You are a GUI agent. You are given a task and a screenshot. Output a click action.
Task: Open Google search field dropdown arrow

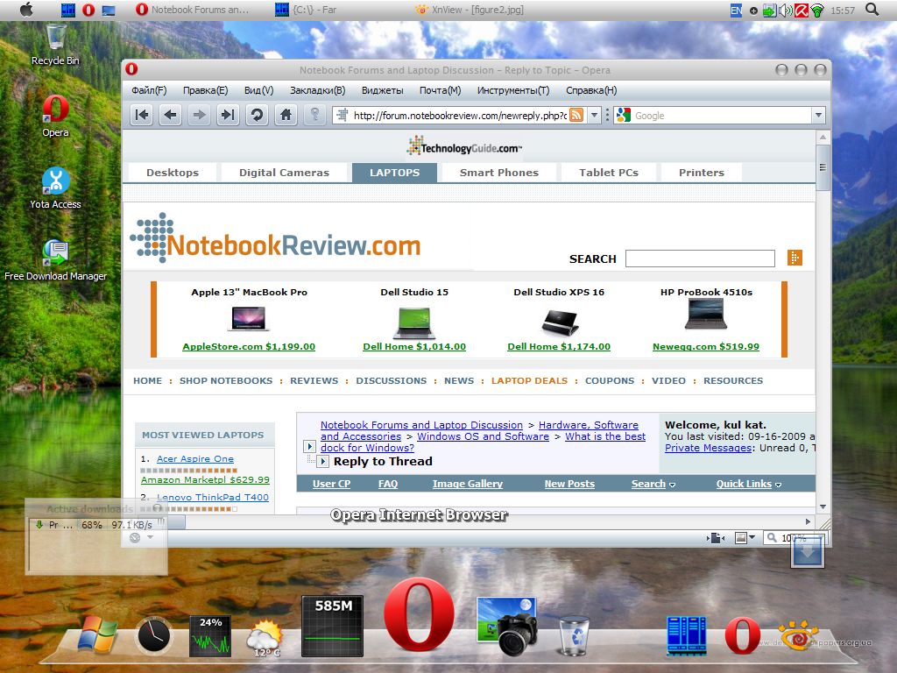819,115
